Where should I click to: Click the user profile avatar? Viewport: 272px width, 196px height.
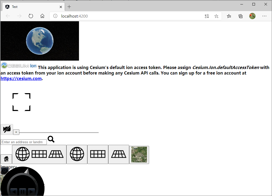pyautogui.click(x=252, y=16)
